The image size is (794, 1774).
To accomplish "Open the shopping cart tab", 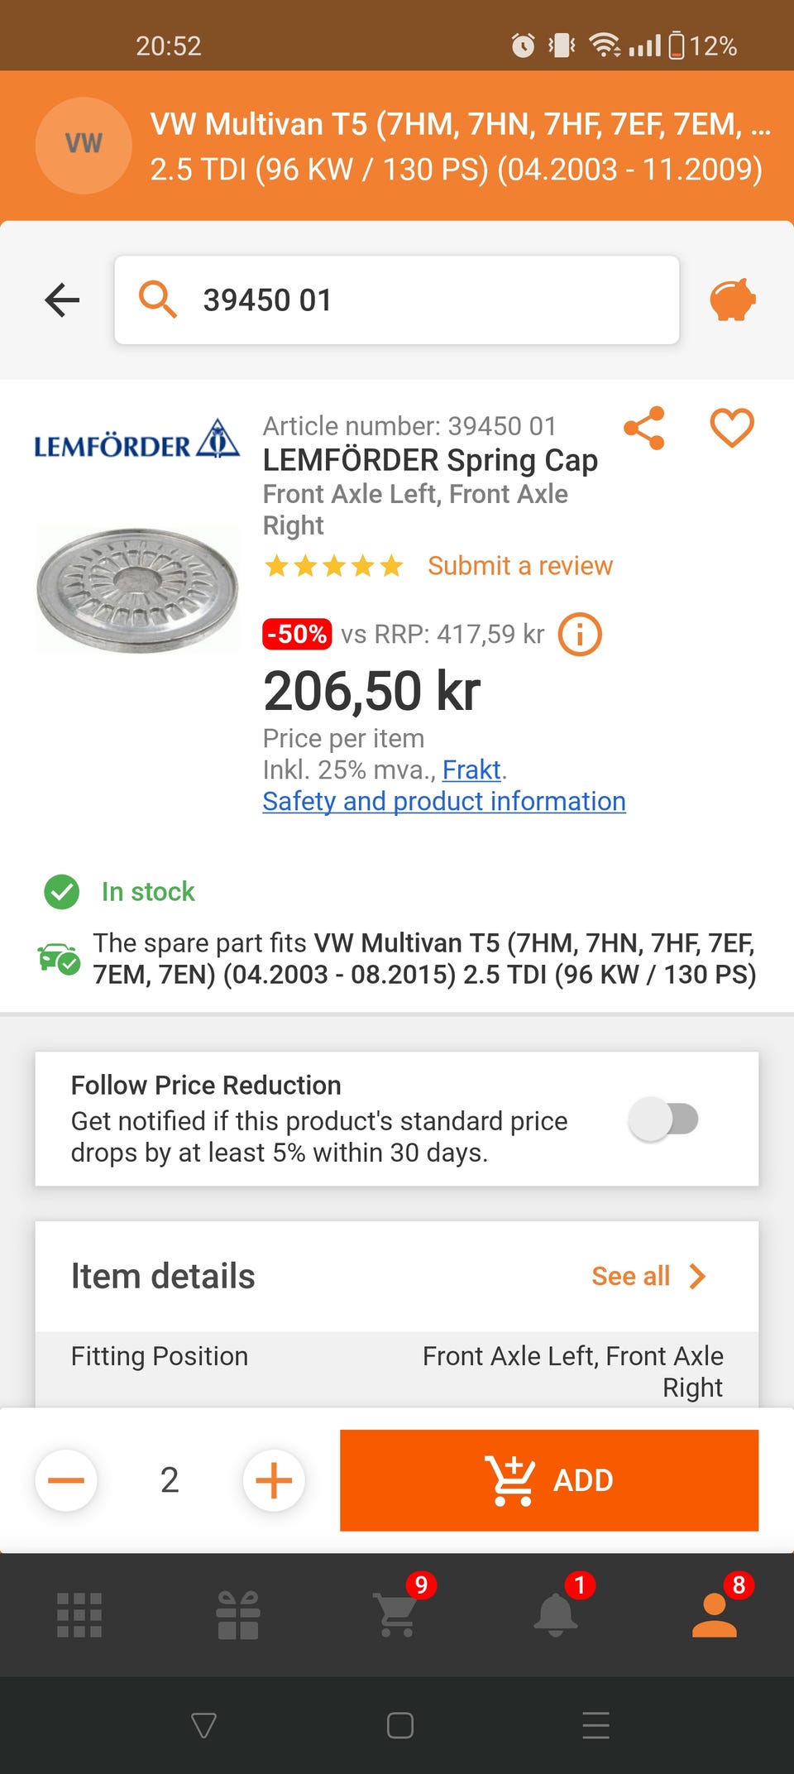I will [x=397, y=1614].
